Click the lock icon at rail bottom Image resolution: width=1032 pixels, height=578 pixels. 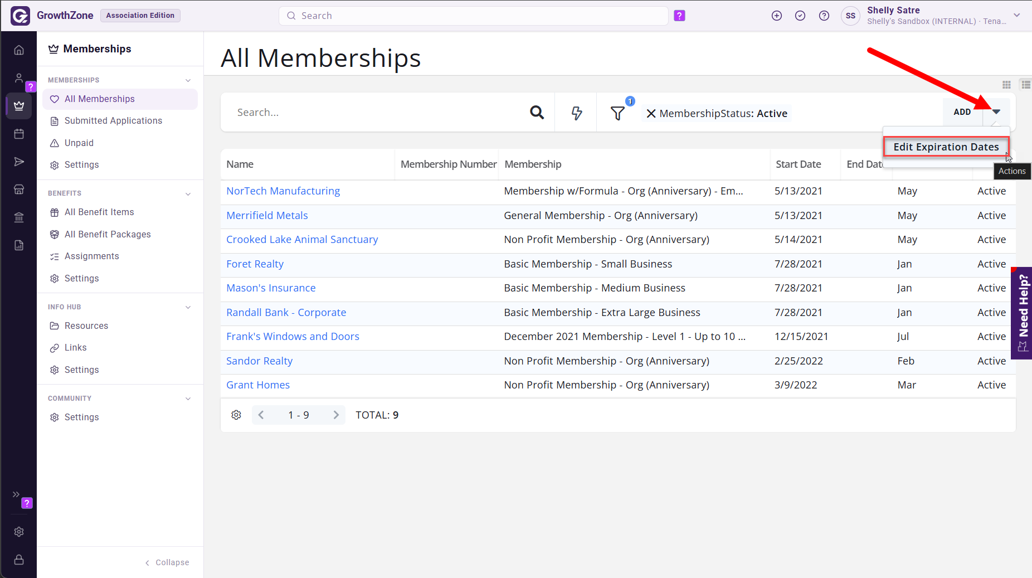(19, 560)
